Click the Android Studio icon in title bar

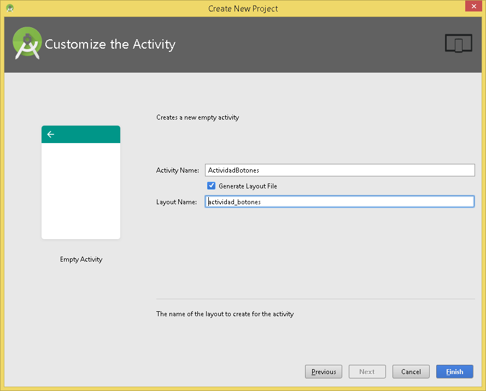[x=10, y=8]
